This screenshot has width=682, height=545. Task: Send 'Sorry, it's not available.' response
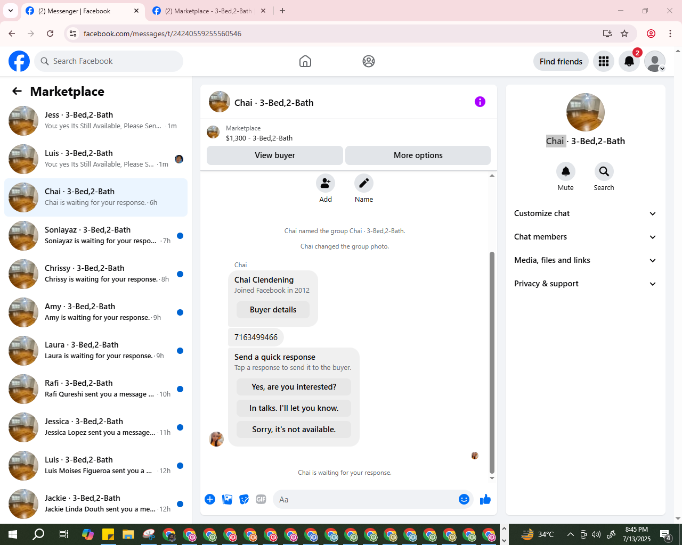(x=294, y=430)
